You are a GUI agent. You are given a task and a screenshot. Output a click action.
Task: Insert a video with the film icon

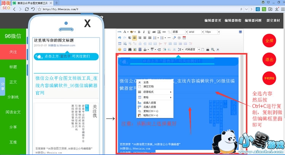tap(140, 49)
